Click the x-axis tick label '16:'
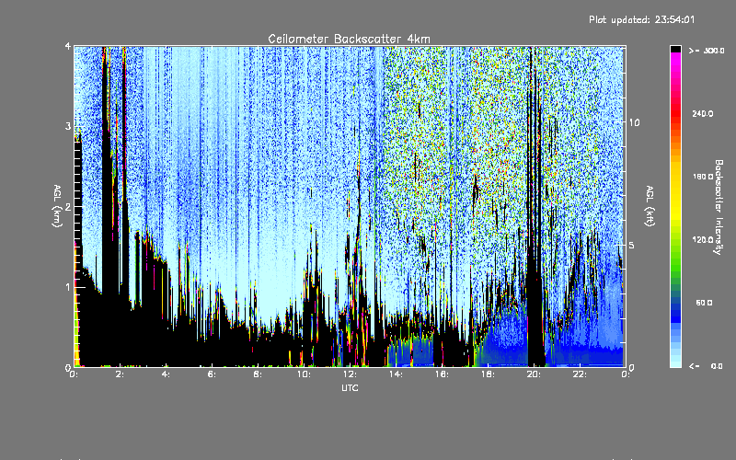This screenshot has height=460, width=736. [x=443, y=374]
